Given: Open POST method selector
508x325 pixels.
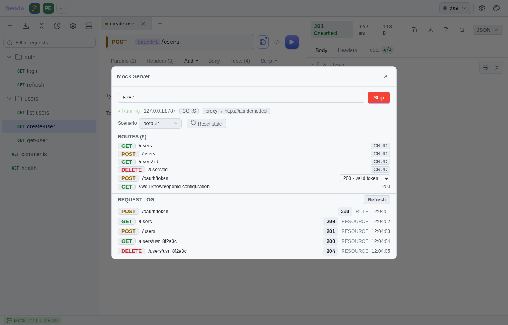Looking at the screenshot, I should (119, 42).
